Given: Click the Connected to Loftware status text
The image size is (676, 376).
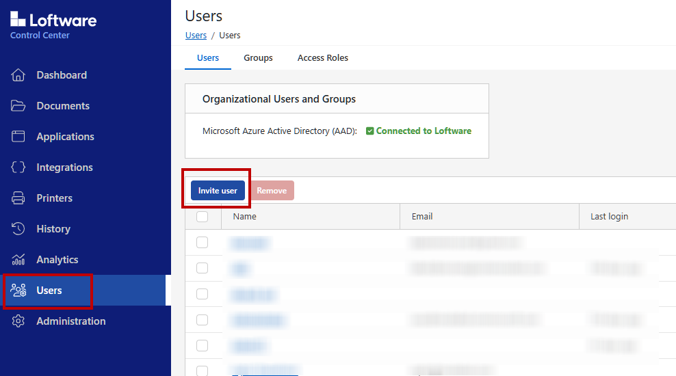Looking at the screenshot, I should pos(424,131).
